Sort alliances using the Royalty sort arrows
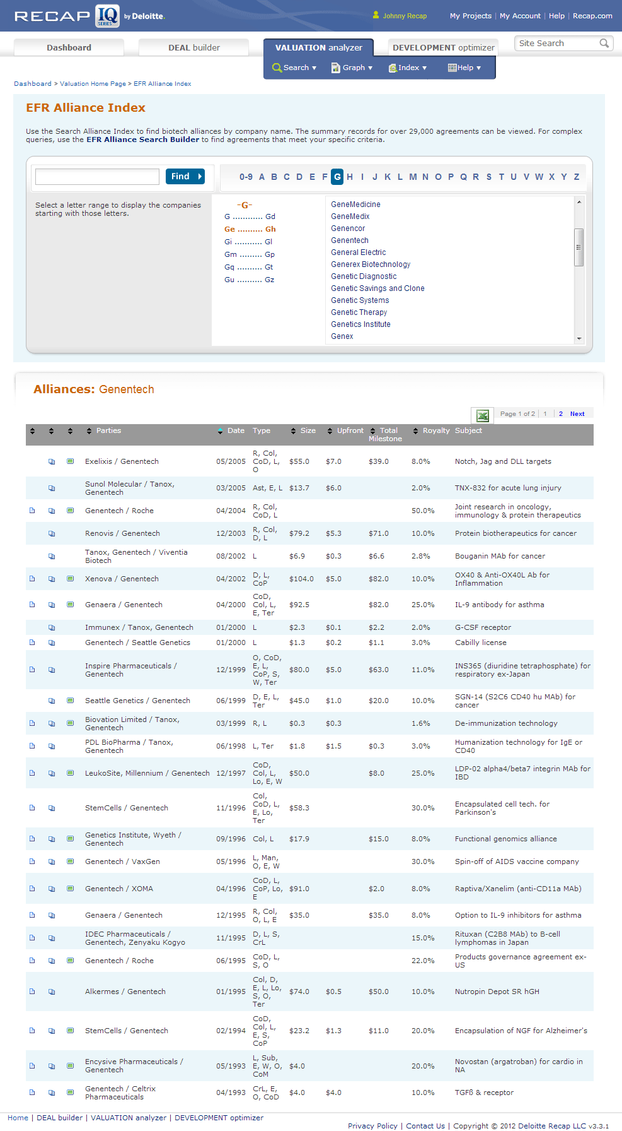622x1131 pixels. (x=415, y=431)
